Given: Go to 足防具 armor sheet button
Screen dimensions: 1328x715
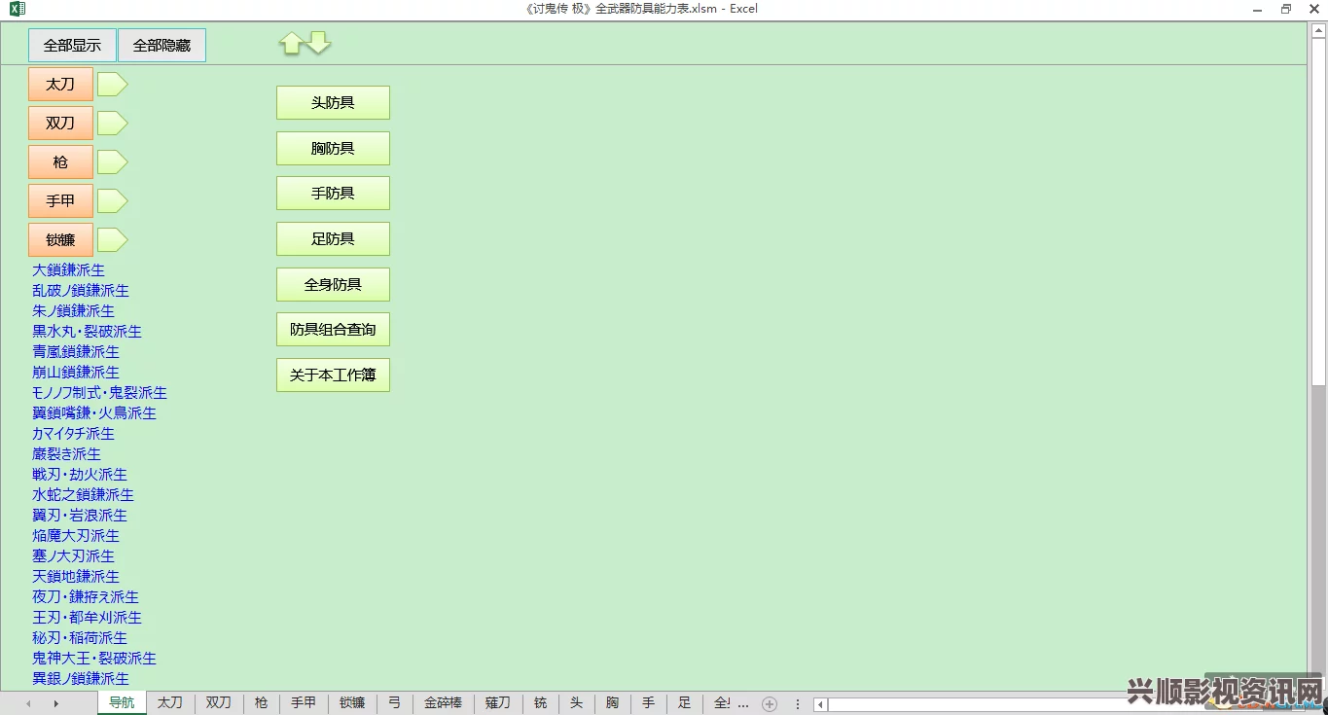Looking at the screenshot, I should point(333,239).
